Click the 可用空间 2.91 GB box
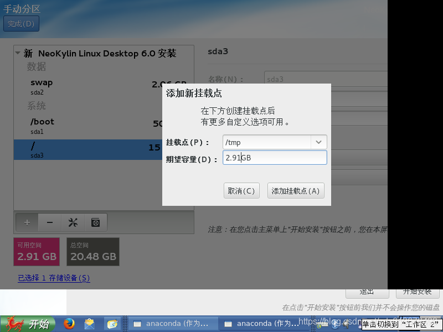 (37, 252)
